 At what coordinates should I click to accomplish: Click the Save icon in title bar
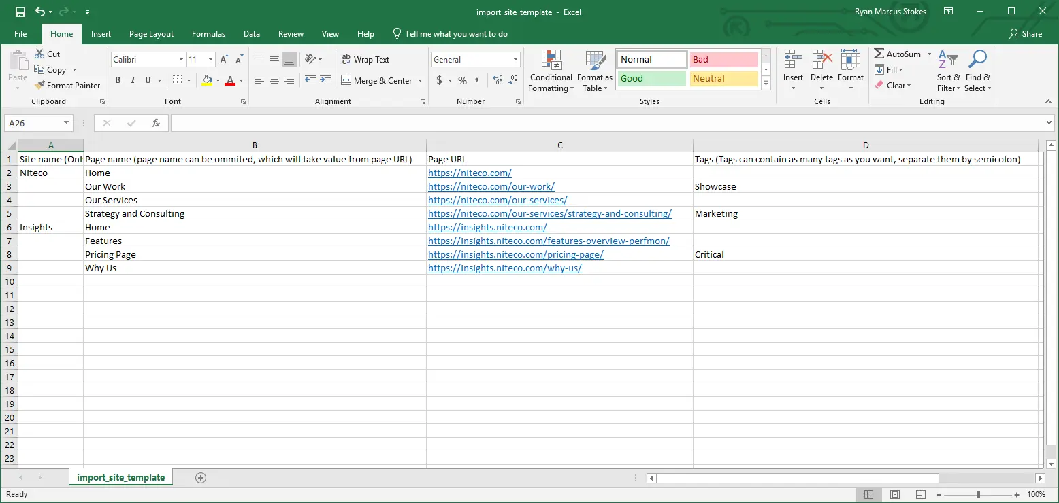20,12
